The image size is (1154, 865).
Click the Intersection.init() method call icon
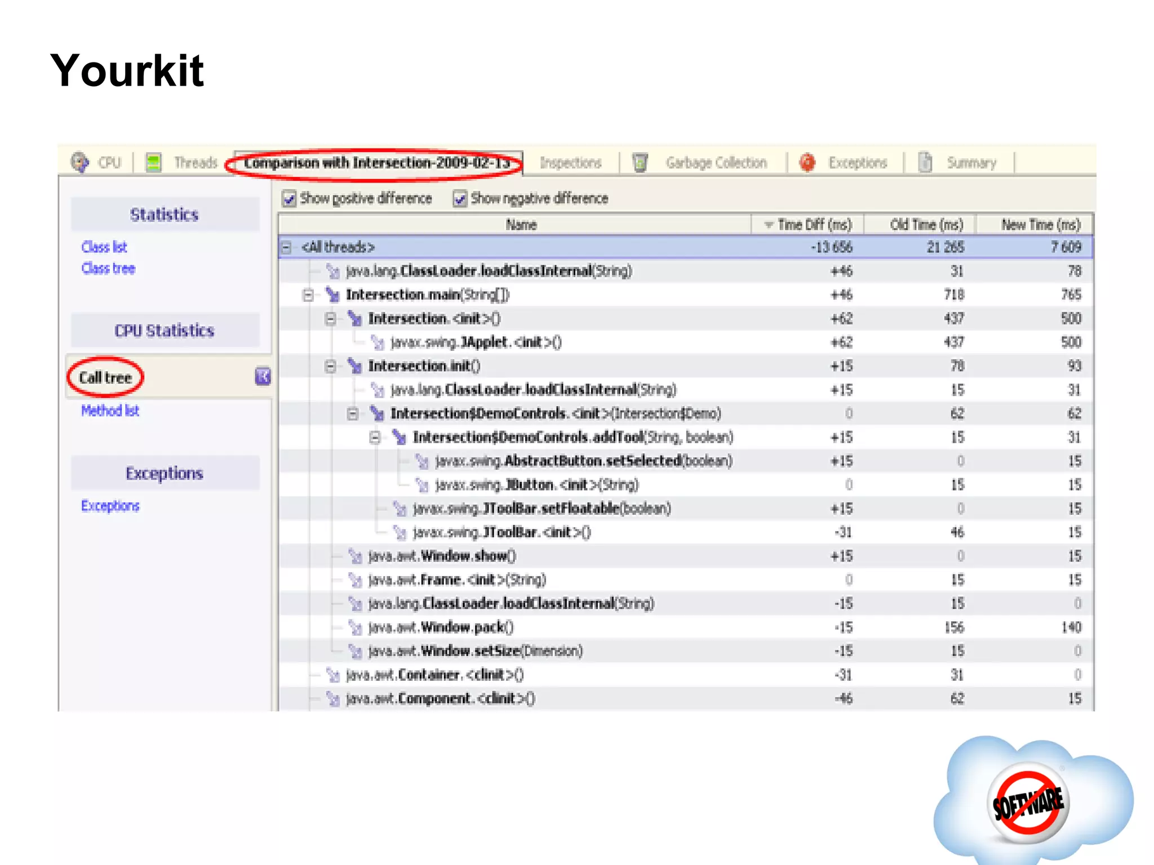[355, 366]
